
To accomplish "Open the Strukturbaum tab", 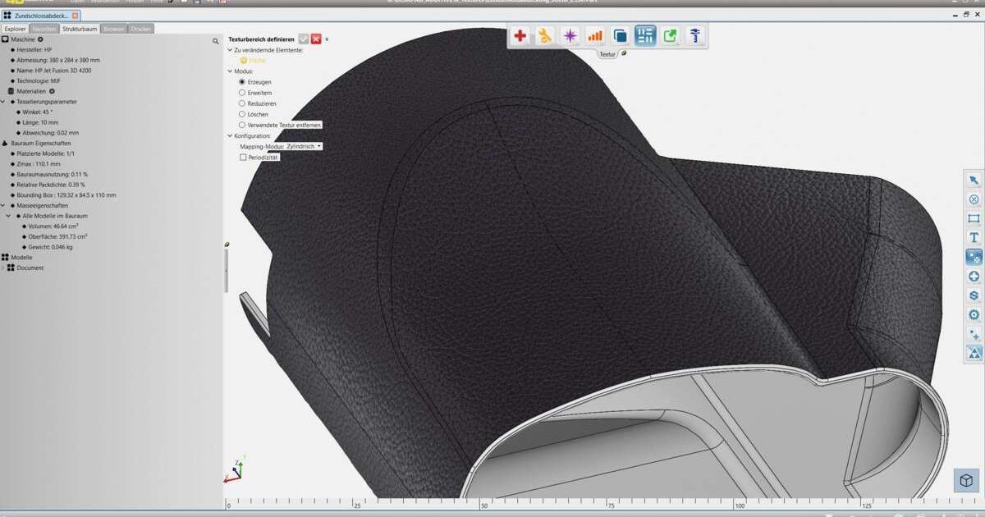I will point(80,29).
